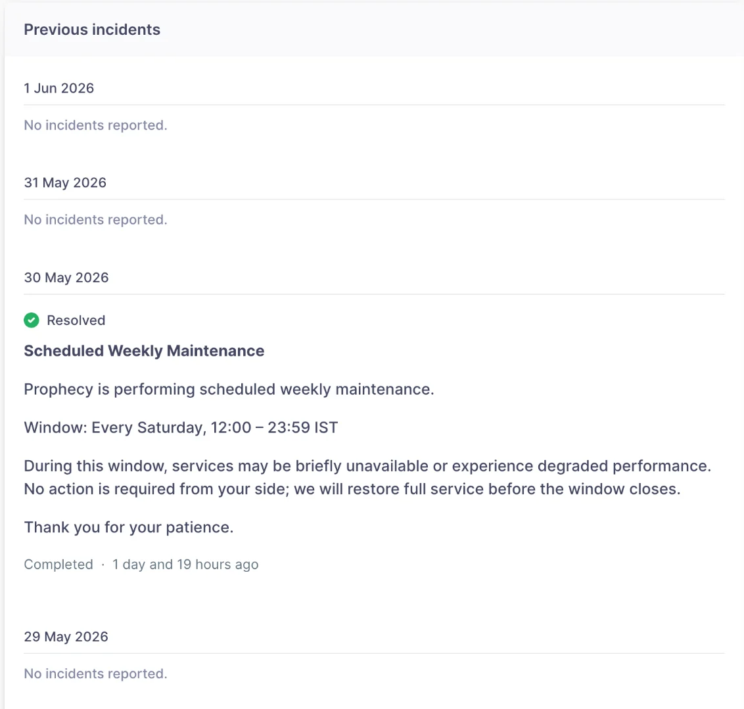Screen dimensions: 744x709
Task: Click the '1 day and 19 hours ago' timestamp
Action: coord(185,565)
